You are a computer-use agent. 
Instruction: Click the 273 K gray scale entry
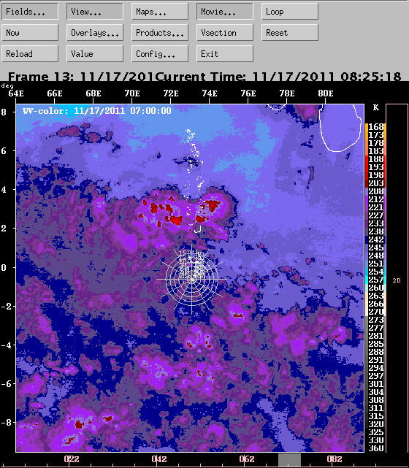click(x=375, y=321)
